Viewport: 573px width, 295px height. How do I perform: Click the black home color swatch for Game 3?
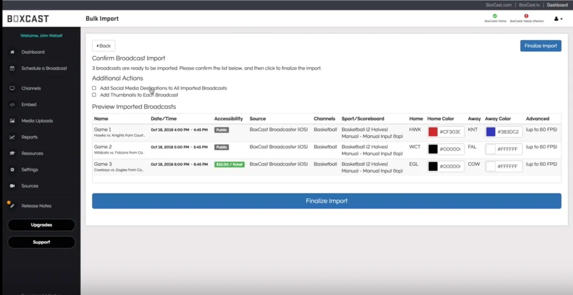point(433,166)
